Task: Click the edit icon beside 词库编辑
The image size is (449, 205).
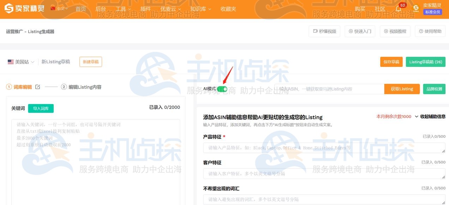Action: [38, 87]
